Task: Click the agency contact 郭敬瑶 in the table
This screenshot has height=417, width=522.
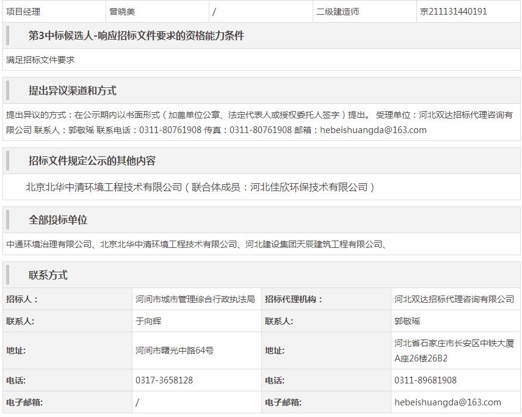Action: (x=407, y=321)
